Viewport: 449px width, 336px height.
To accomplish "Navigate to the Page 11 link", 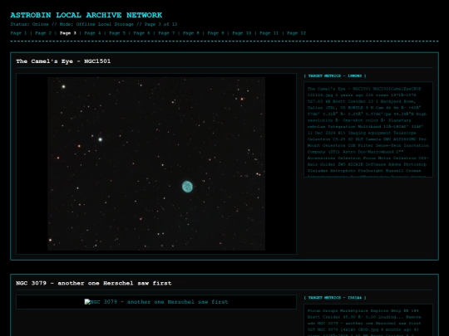I will coord(269,33).
